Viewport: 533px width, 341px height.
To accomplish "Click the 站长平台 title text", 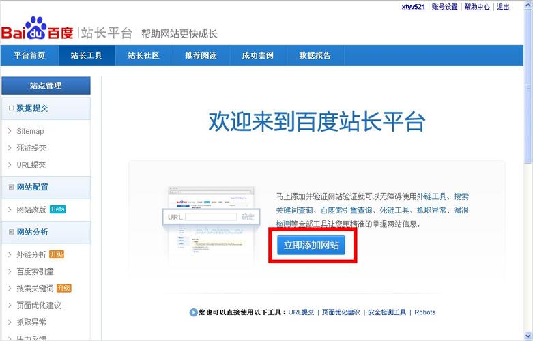I will pyautogui.click(x=106, y=33).
